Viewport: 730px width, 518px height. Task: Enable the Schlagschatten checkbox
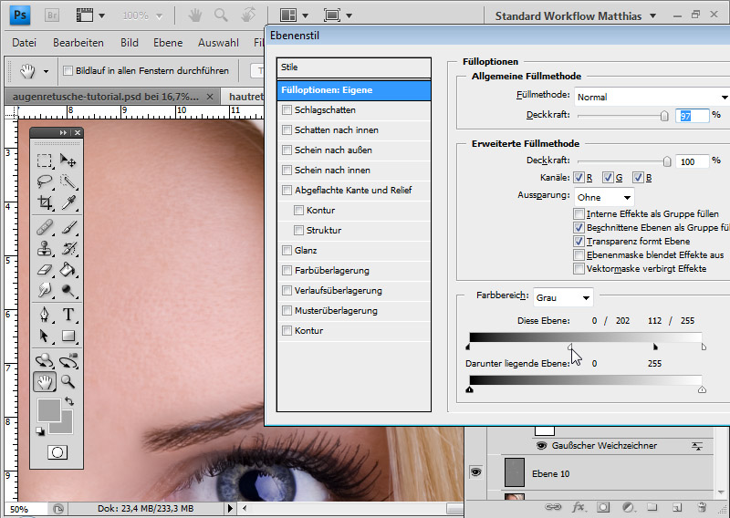[x=287, y=109]
